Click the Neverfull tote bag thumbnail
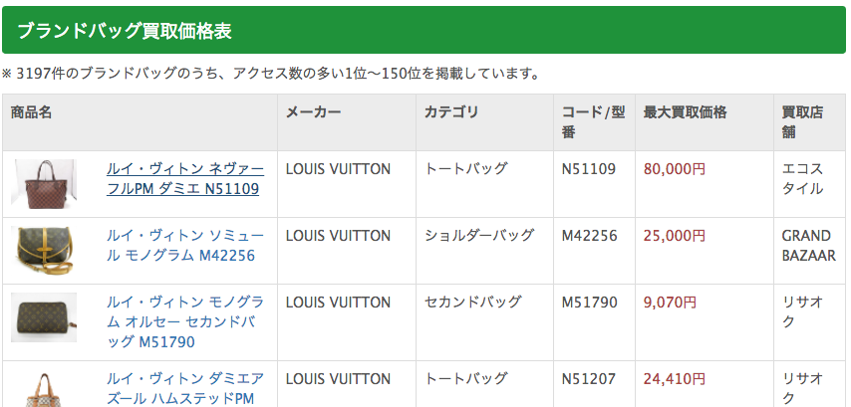The image size is (851, 407). coord(44,181)
